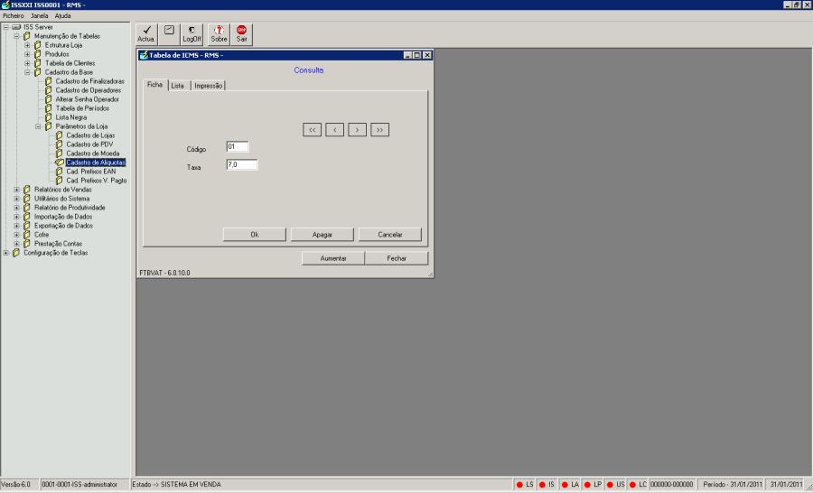Click the folder icon of Cad. Prefixos EAN

pos(59,171)
